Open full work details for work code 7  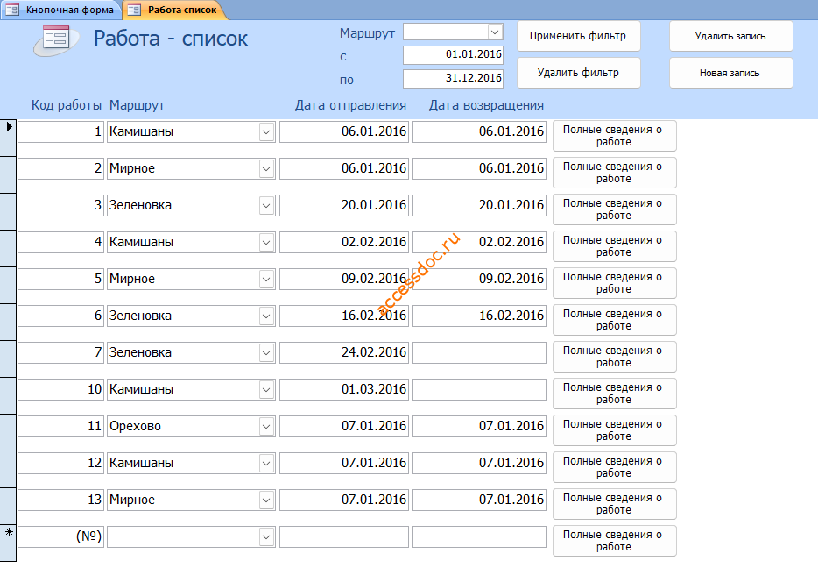point(615,357)
